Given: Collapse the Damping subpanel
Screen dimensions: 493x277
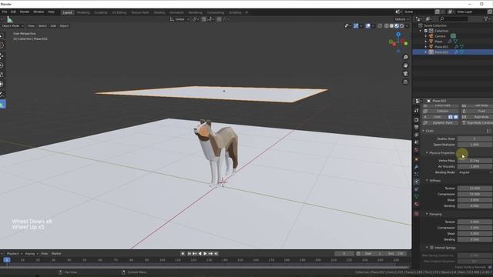Looking at the screenshot, I should click(x=427, y=214).
